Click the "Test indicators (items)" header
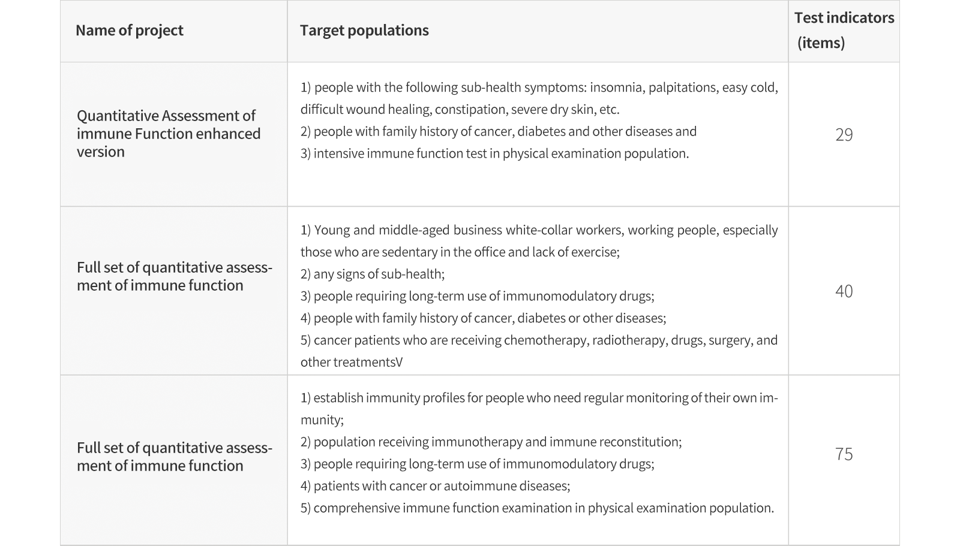 (x=844, y=31)
